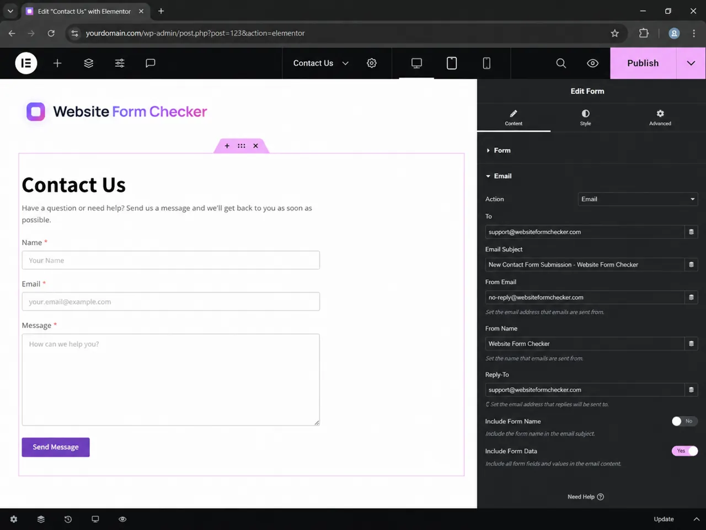
Task: Open responsive mode icon in bottom bar
Action: click(95, 519)
